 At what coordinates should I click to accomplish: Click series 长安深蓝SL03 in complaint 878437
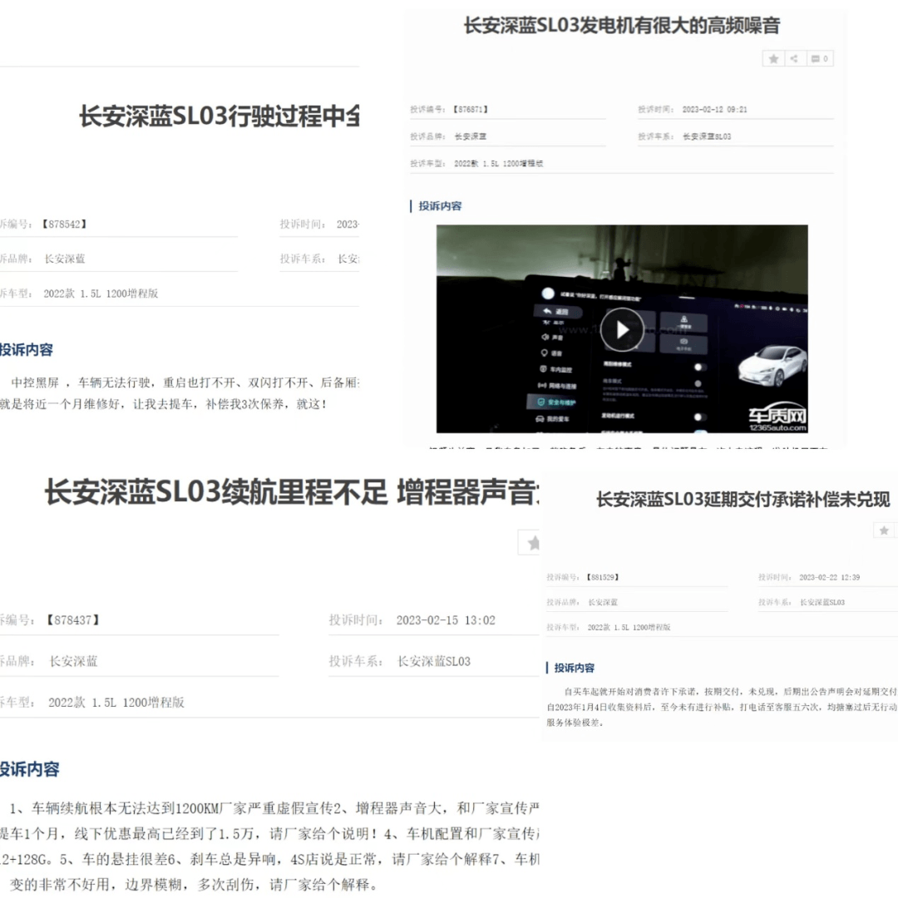[x=434, y=662]
